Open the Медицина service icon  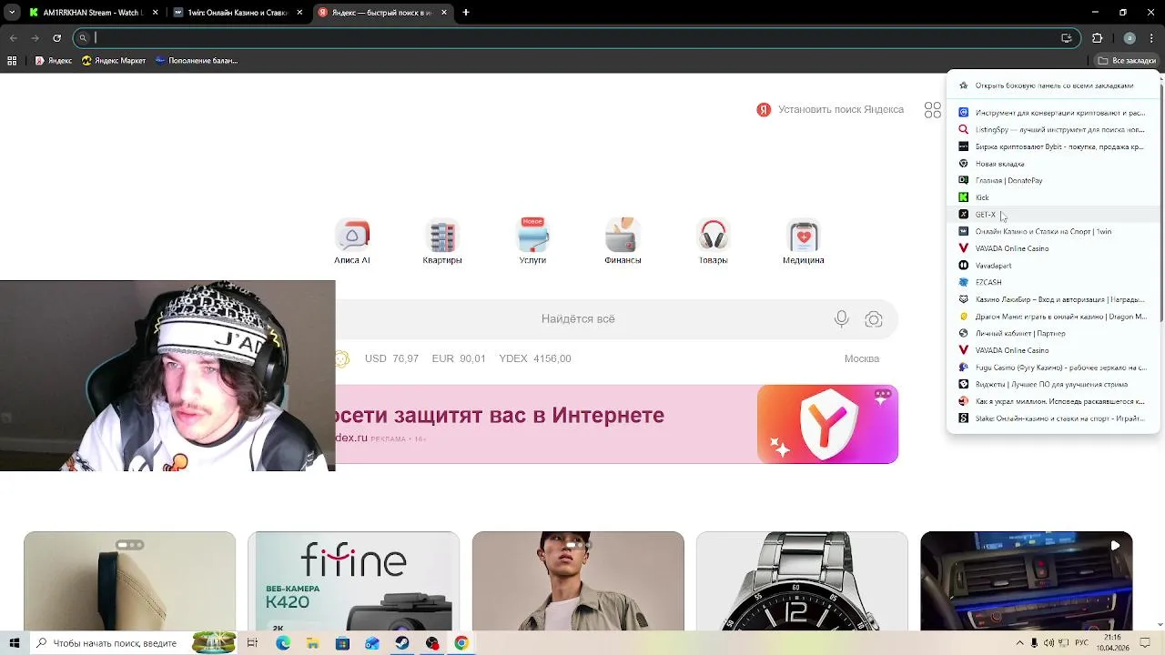804,242
